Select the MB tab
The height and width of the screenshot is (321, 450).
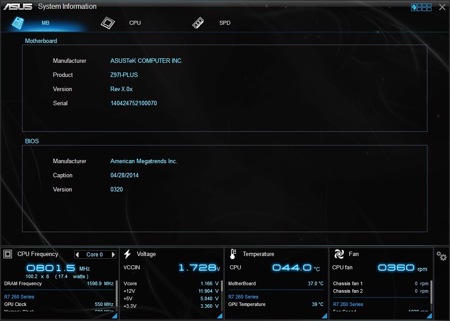coord(46,23)
